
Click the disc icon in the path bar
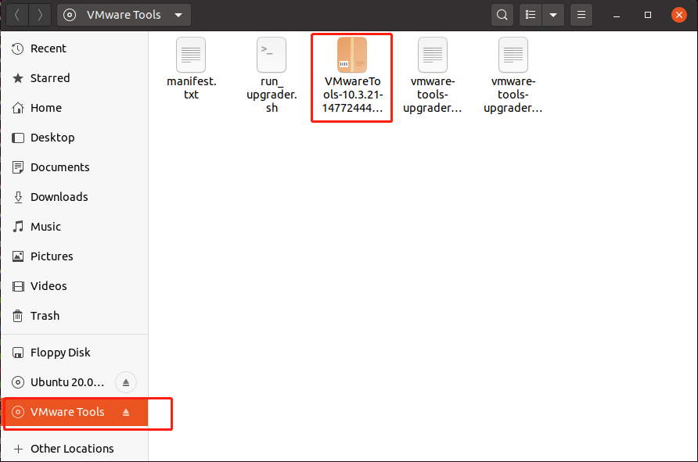(x=70, y=15)
